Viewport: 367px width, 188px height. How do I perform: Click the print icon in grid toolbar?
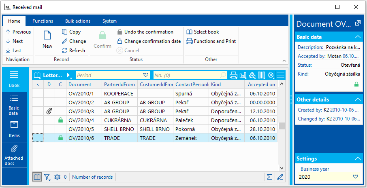pos(233,75)
